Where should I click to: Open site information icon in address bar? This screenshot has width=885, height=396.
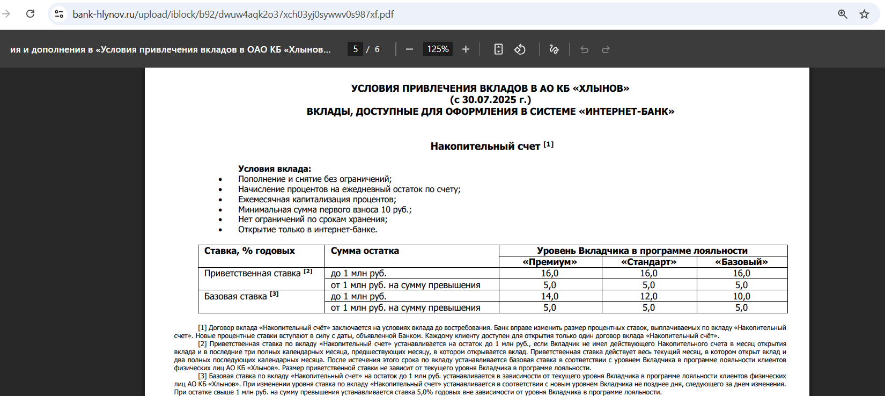click(x=60, y=14)
